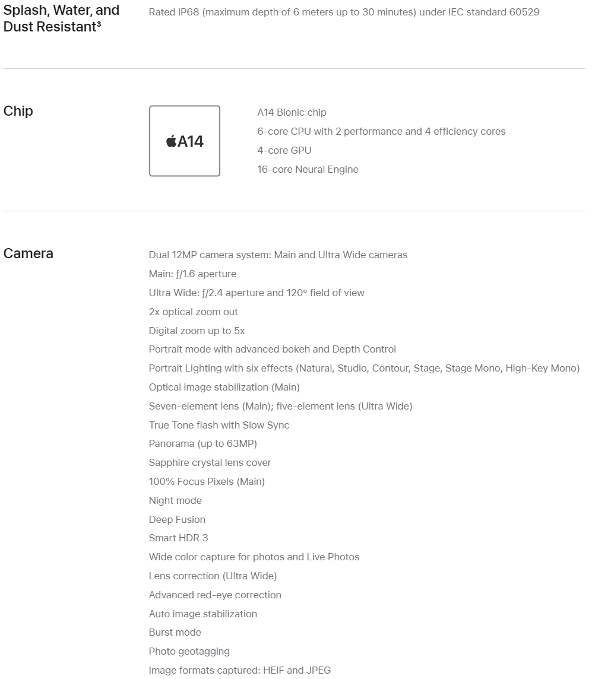Click the IP68 rating description text
The width and height of the screenshot is (592, 679).
tap(344, 12)
